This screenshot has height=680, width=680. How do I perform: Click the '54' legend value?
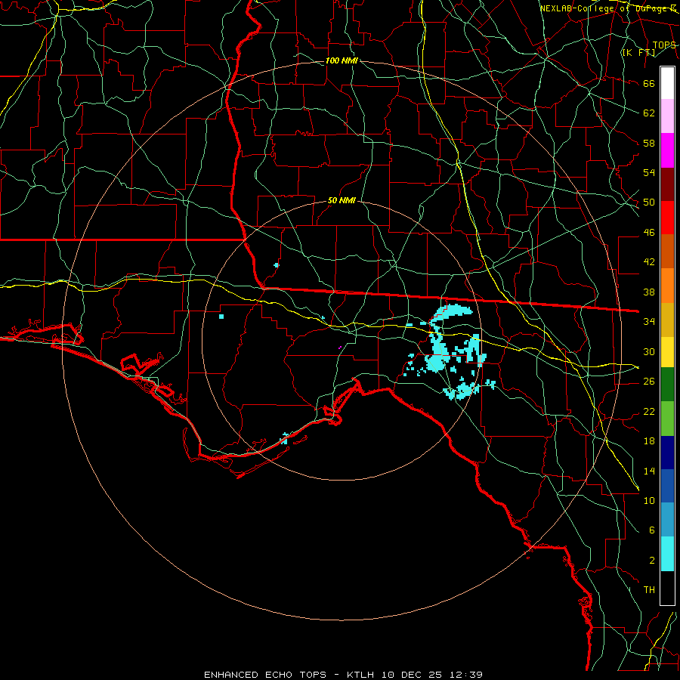(649, 172)
